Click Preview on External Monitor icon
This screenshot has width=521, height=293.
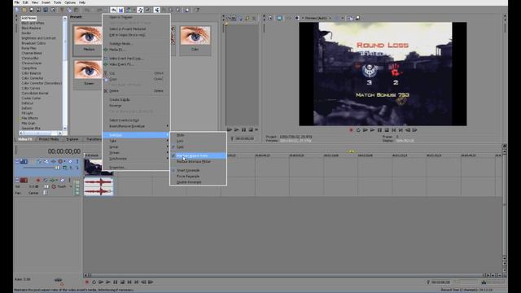pyautogui.click(x=279, y=18)
